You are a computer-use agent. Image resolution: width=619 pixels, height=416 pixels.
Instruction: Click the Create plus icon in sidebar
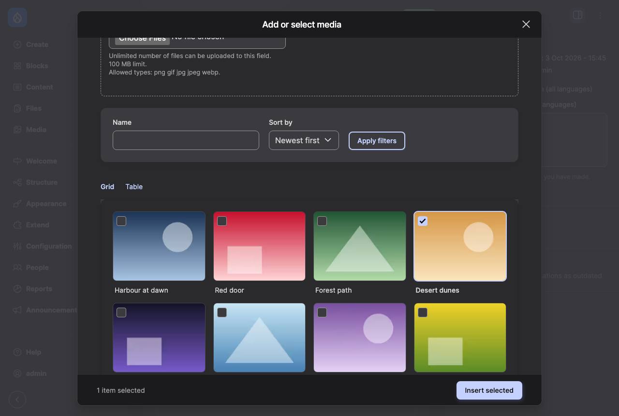click(x=17, y=45)
